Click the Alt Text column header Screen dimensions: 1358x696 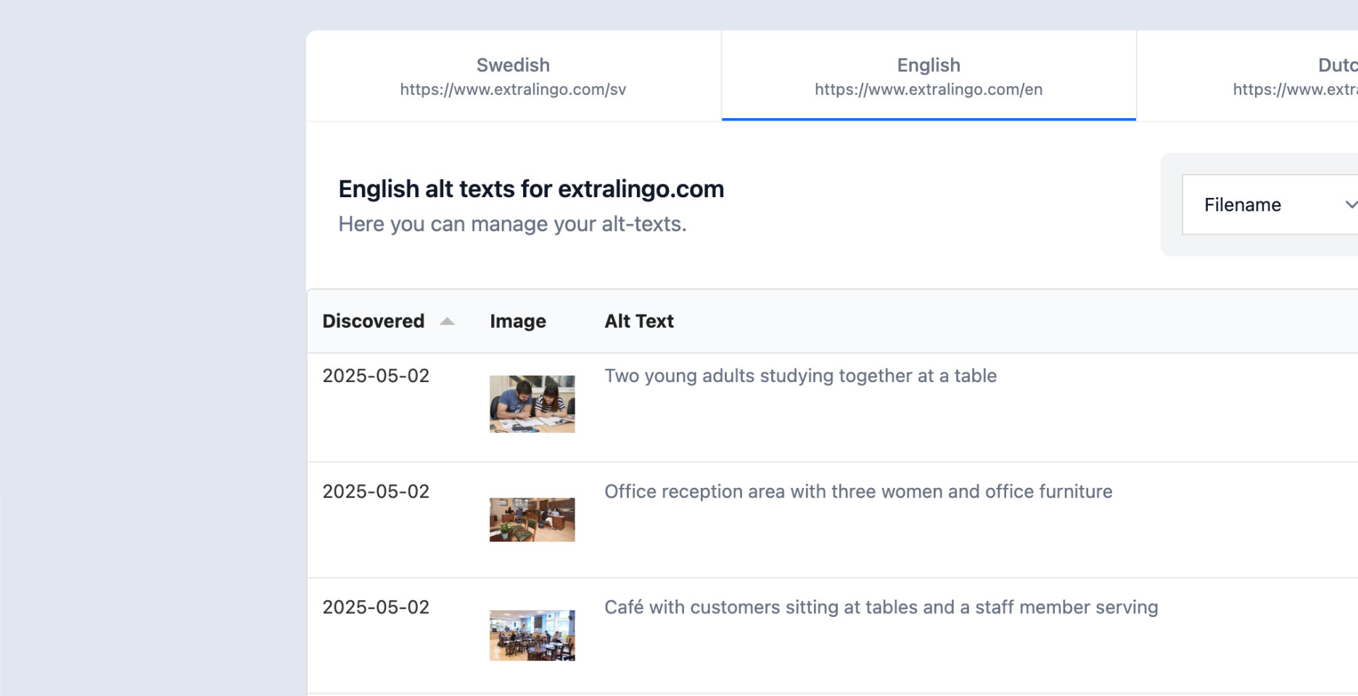pyautogui.click(x=639, y=321)
